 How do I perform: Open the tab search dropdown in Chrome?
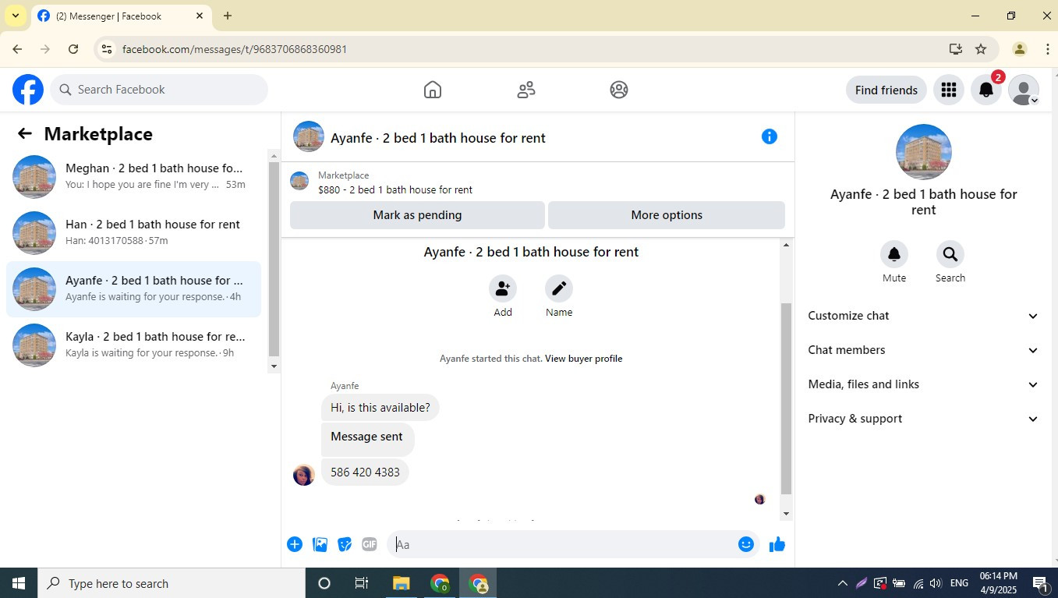(15, 16)
